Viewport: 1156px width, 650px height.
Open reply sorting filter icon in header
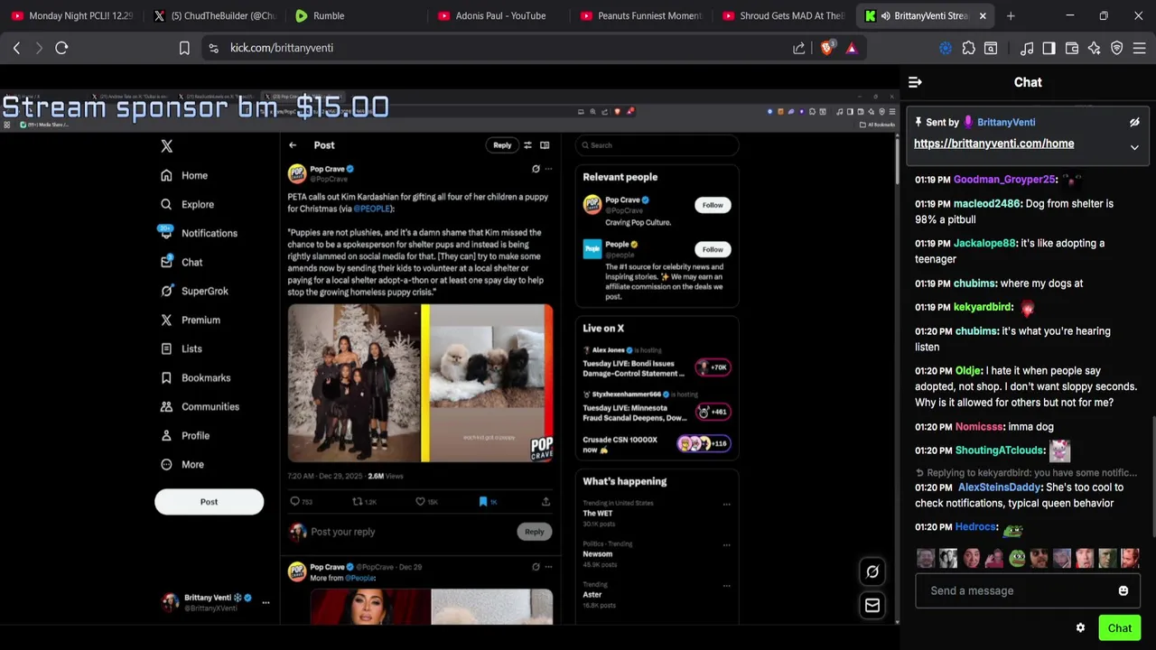pyautogui.click(x=528, y=144)
